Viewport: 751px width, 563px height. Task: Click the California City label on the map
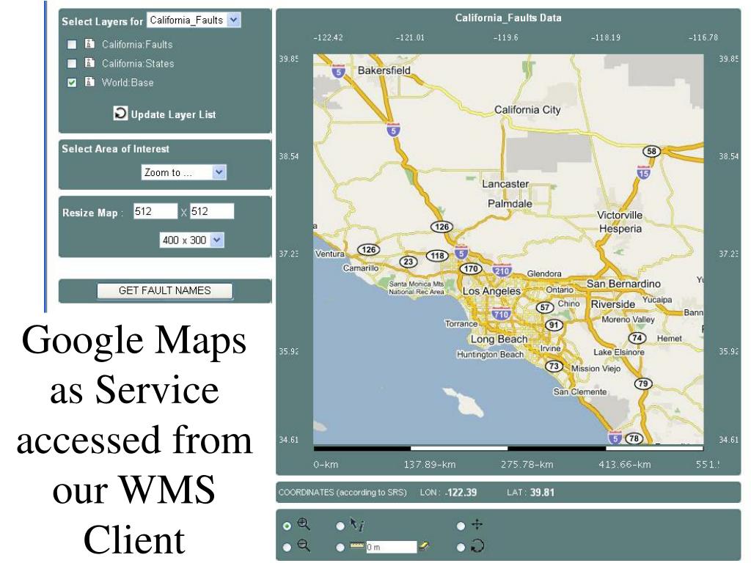527,110
